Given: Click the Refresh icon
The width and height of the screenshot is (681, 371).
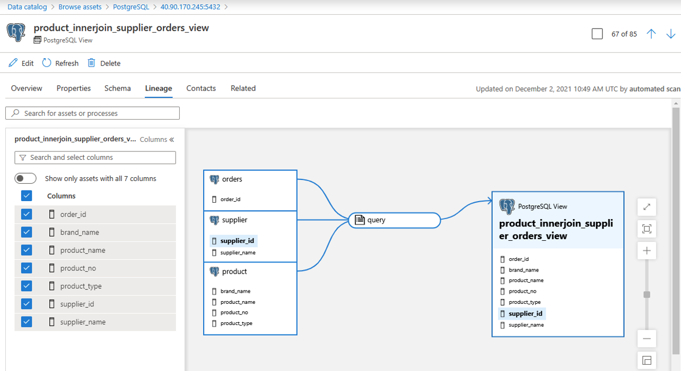Looking at the screenshot, I should click(47, 62).
